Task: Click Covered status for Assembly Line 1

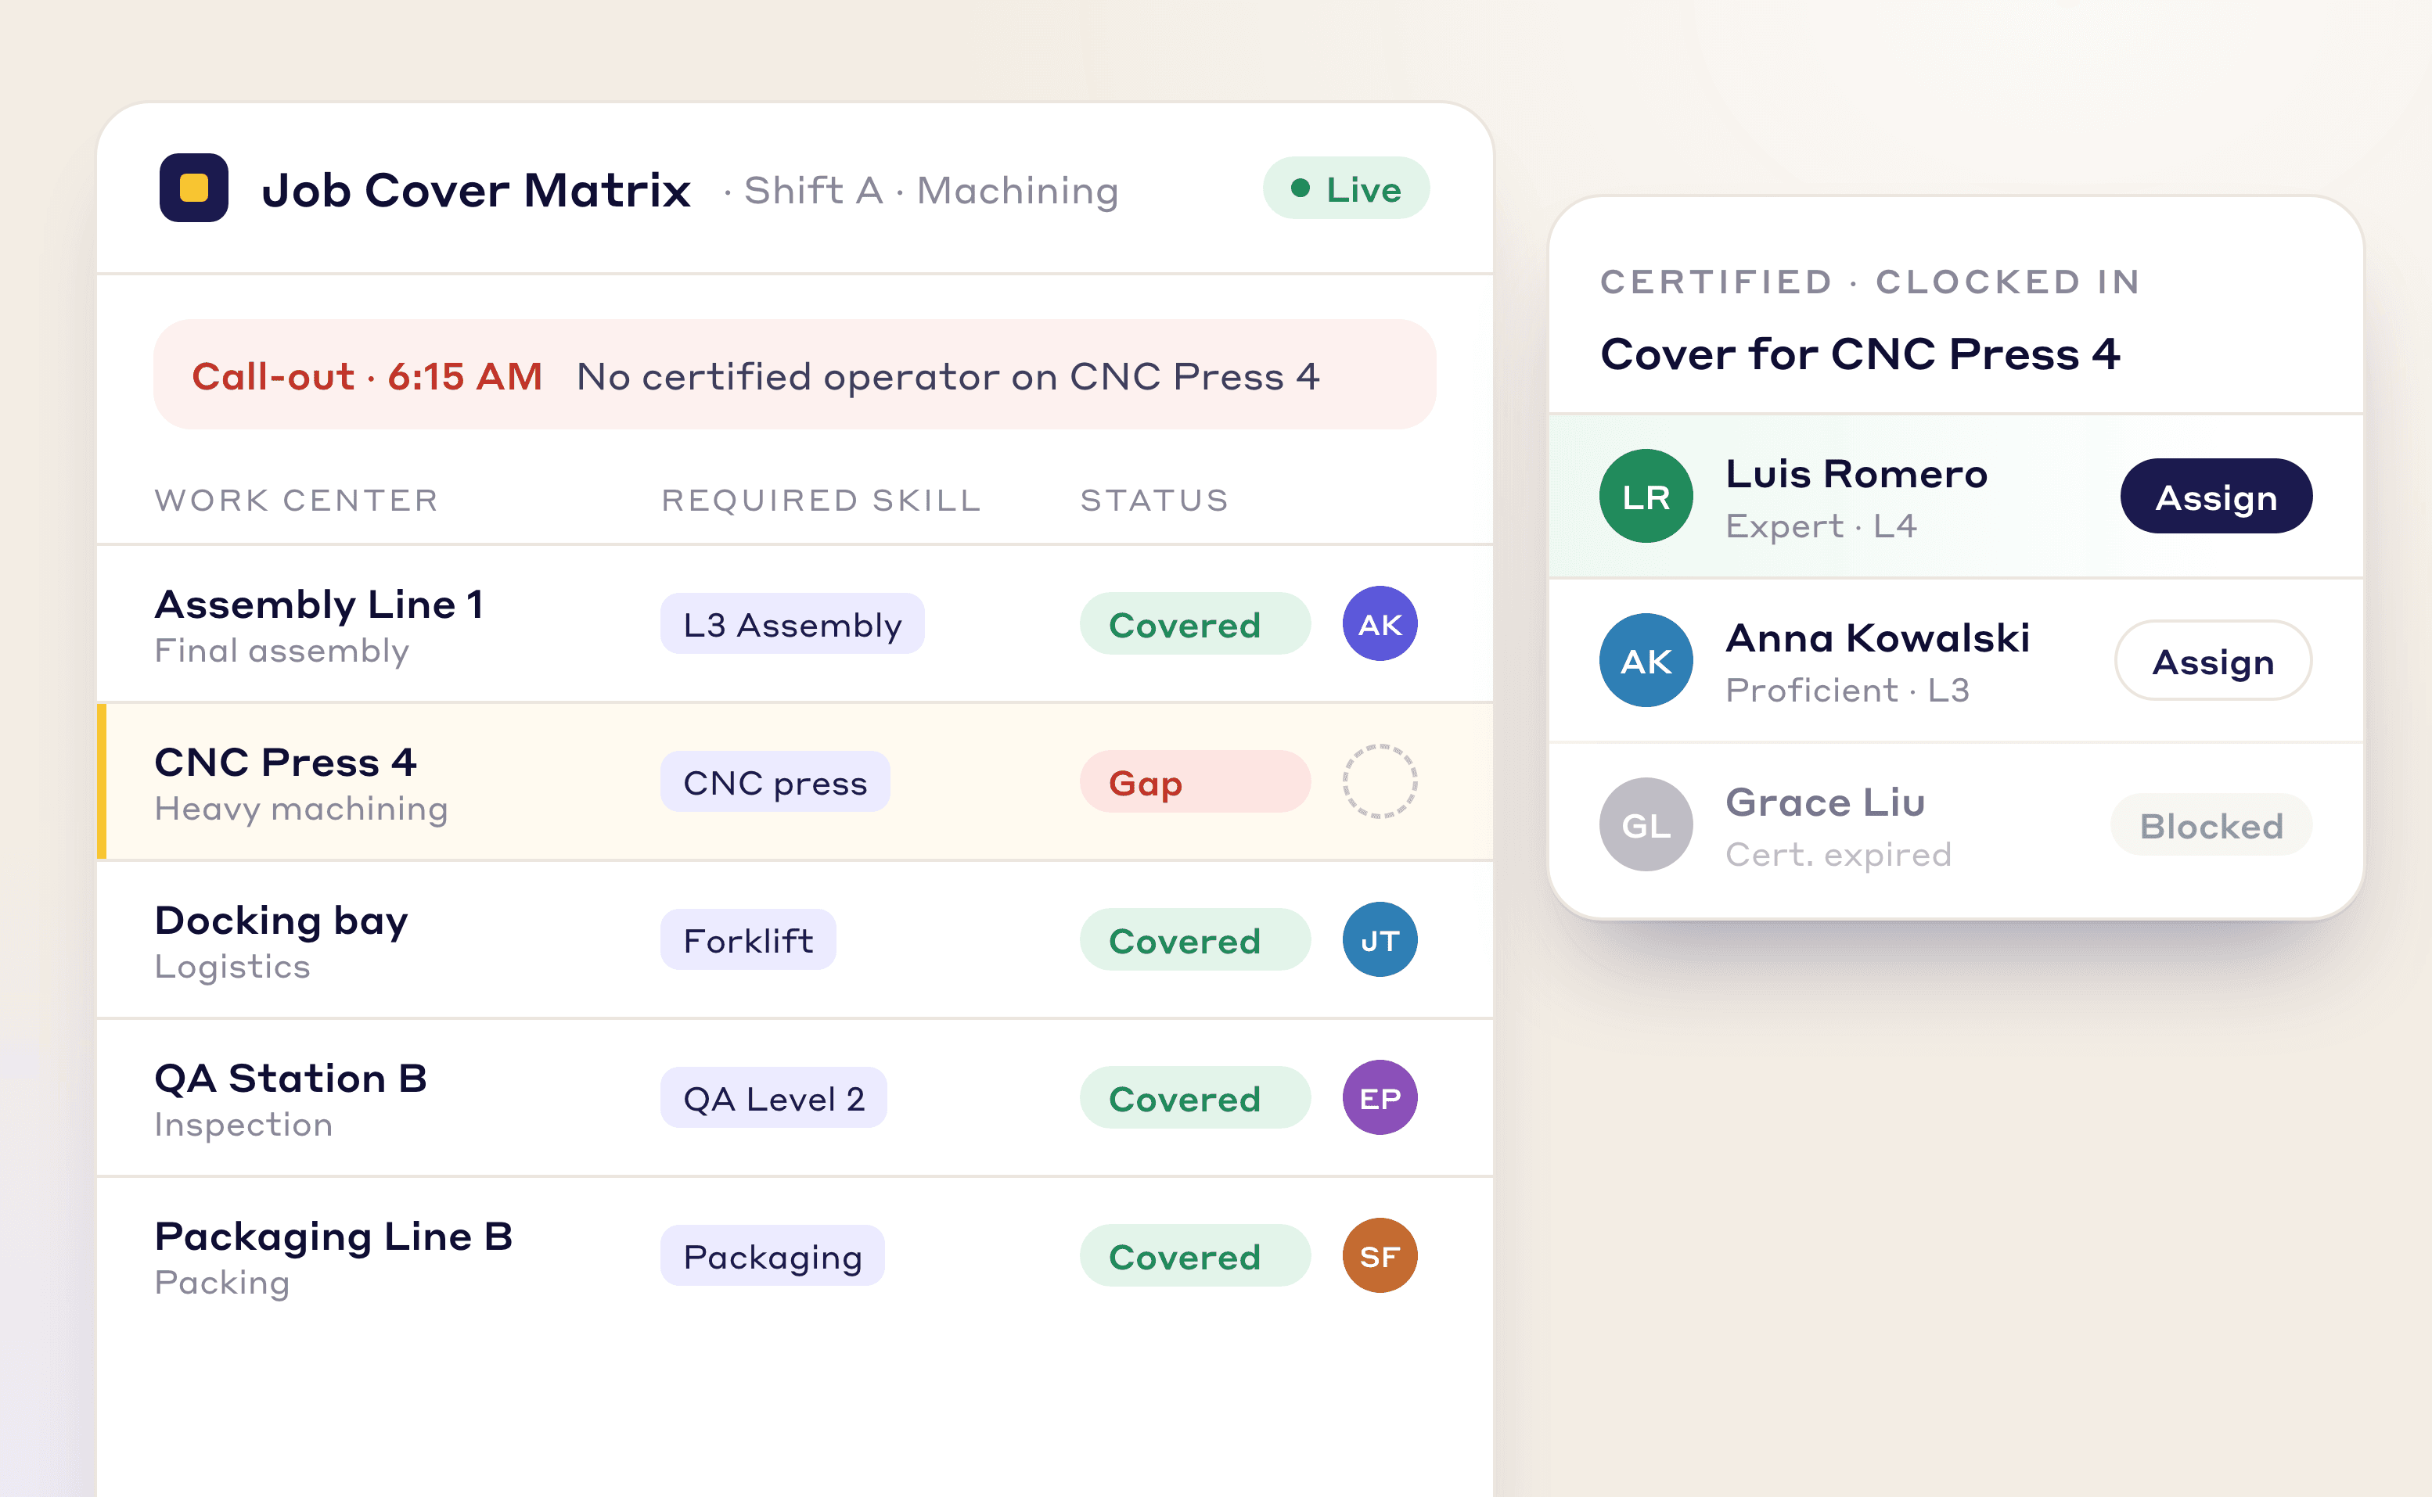Action: coord(1194,624)
